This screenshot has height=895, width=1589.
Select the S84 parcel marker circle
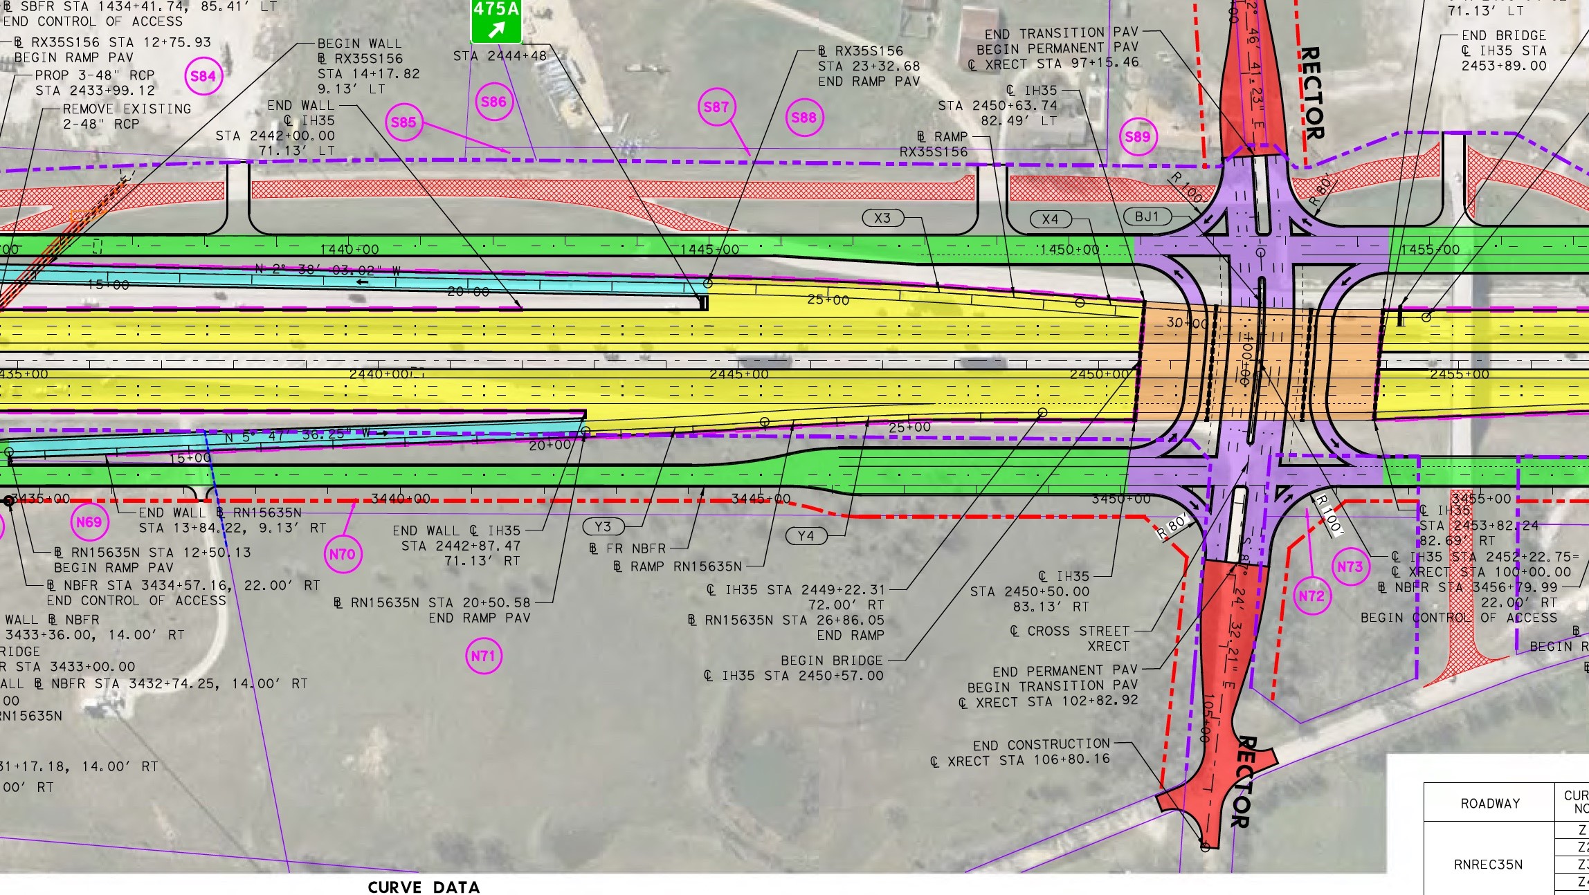[x=203, y=77]
